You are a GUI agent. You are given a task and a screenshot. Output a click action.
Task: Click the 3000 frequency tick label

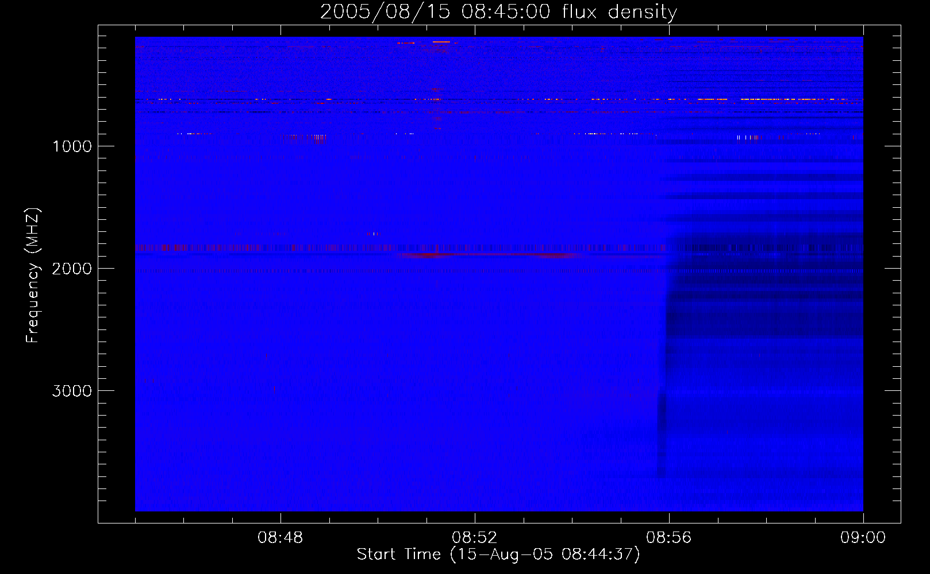[x=72, y=391]
